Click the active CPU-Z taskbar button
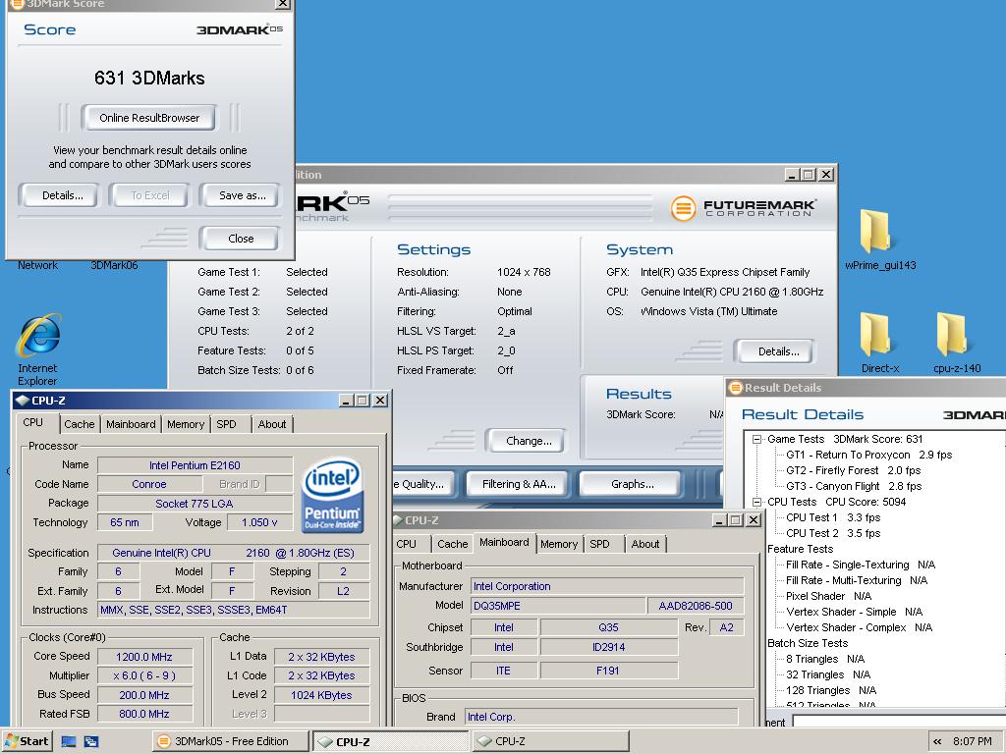This screenshot has height=754, width=1006. pyautogui.click(x=391, y=741)
